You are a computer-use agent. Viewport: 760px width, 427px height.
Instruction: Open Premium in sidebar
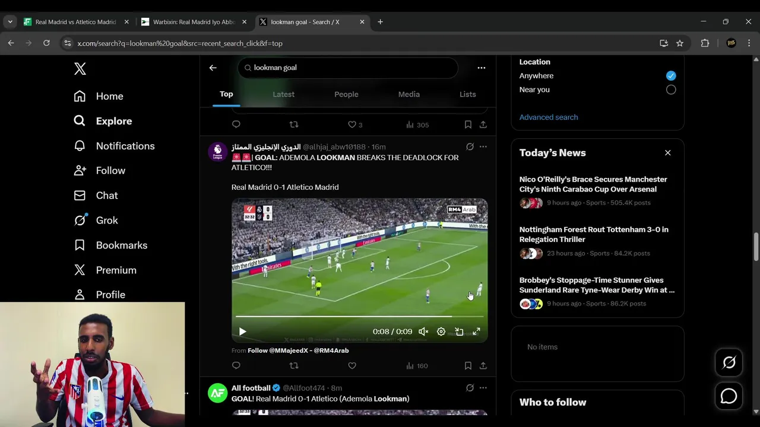[x=105, y=270]
